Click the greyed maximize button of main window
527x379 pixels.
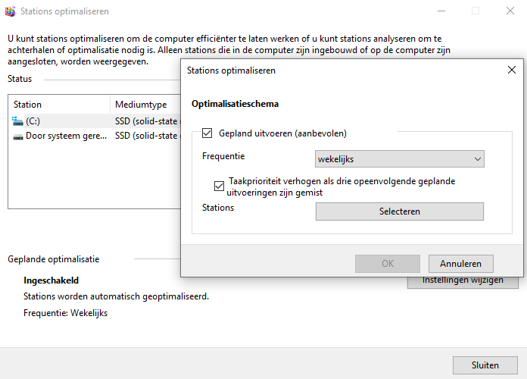pyautogui.click(x=476, y=11)
